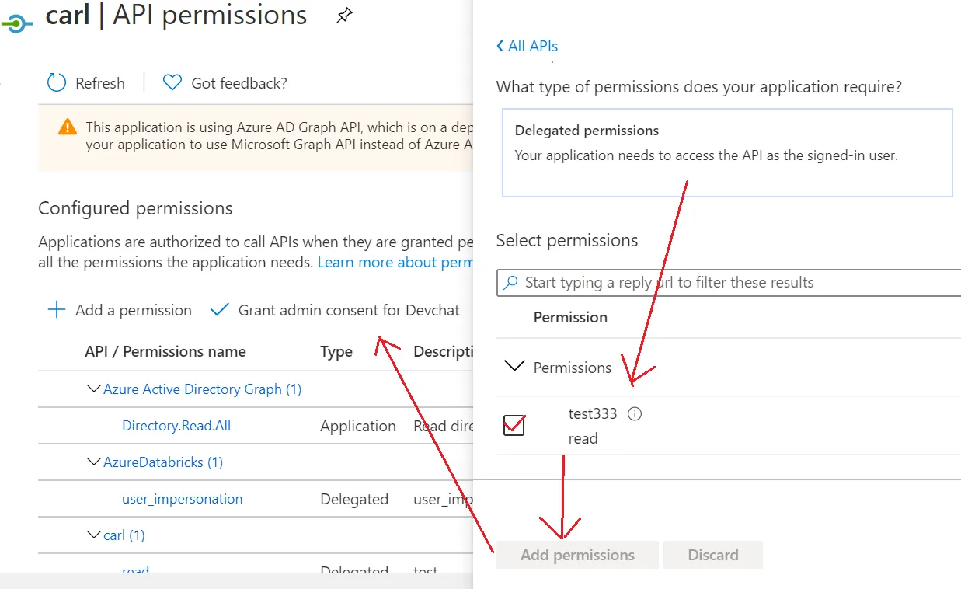Collapse the carl permissions group

(x=94, y=535)
